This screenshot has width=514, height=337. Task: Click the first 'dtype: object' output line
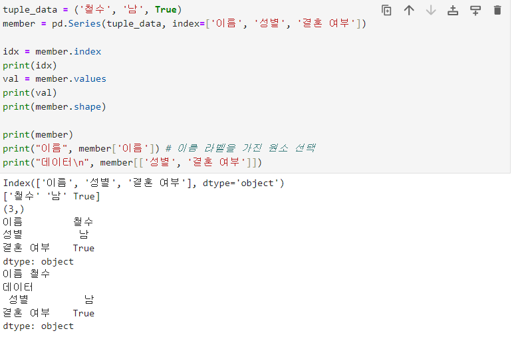click(x=39, y=262)
